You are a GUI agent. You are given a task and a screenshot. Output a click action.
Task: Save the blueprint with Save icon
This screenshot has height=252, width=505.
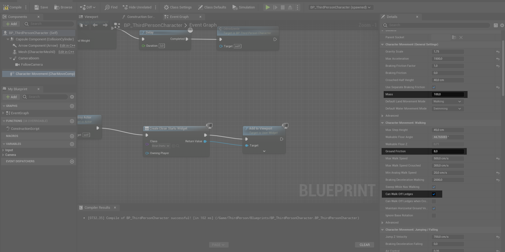click(37, 7)
